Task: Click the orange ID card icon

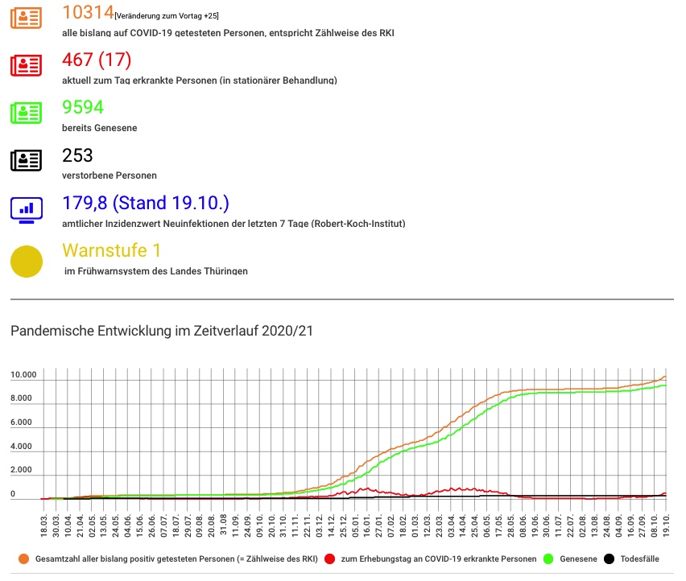Action: (27, 18)
